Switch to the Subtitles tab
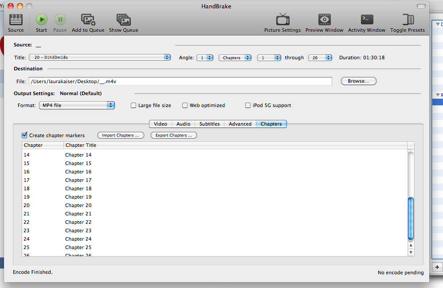This screenshot has height=288, width=443. [x=209, y=124]
